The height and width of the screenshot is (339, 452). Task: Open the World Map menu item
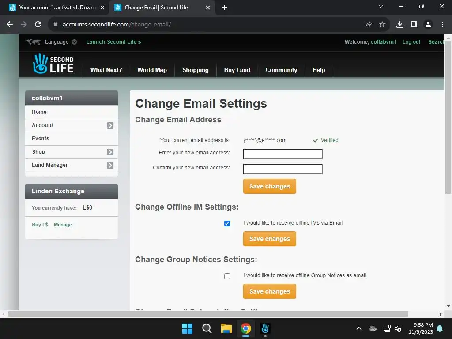coord(152,70)
